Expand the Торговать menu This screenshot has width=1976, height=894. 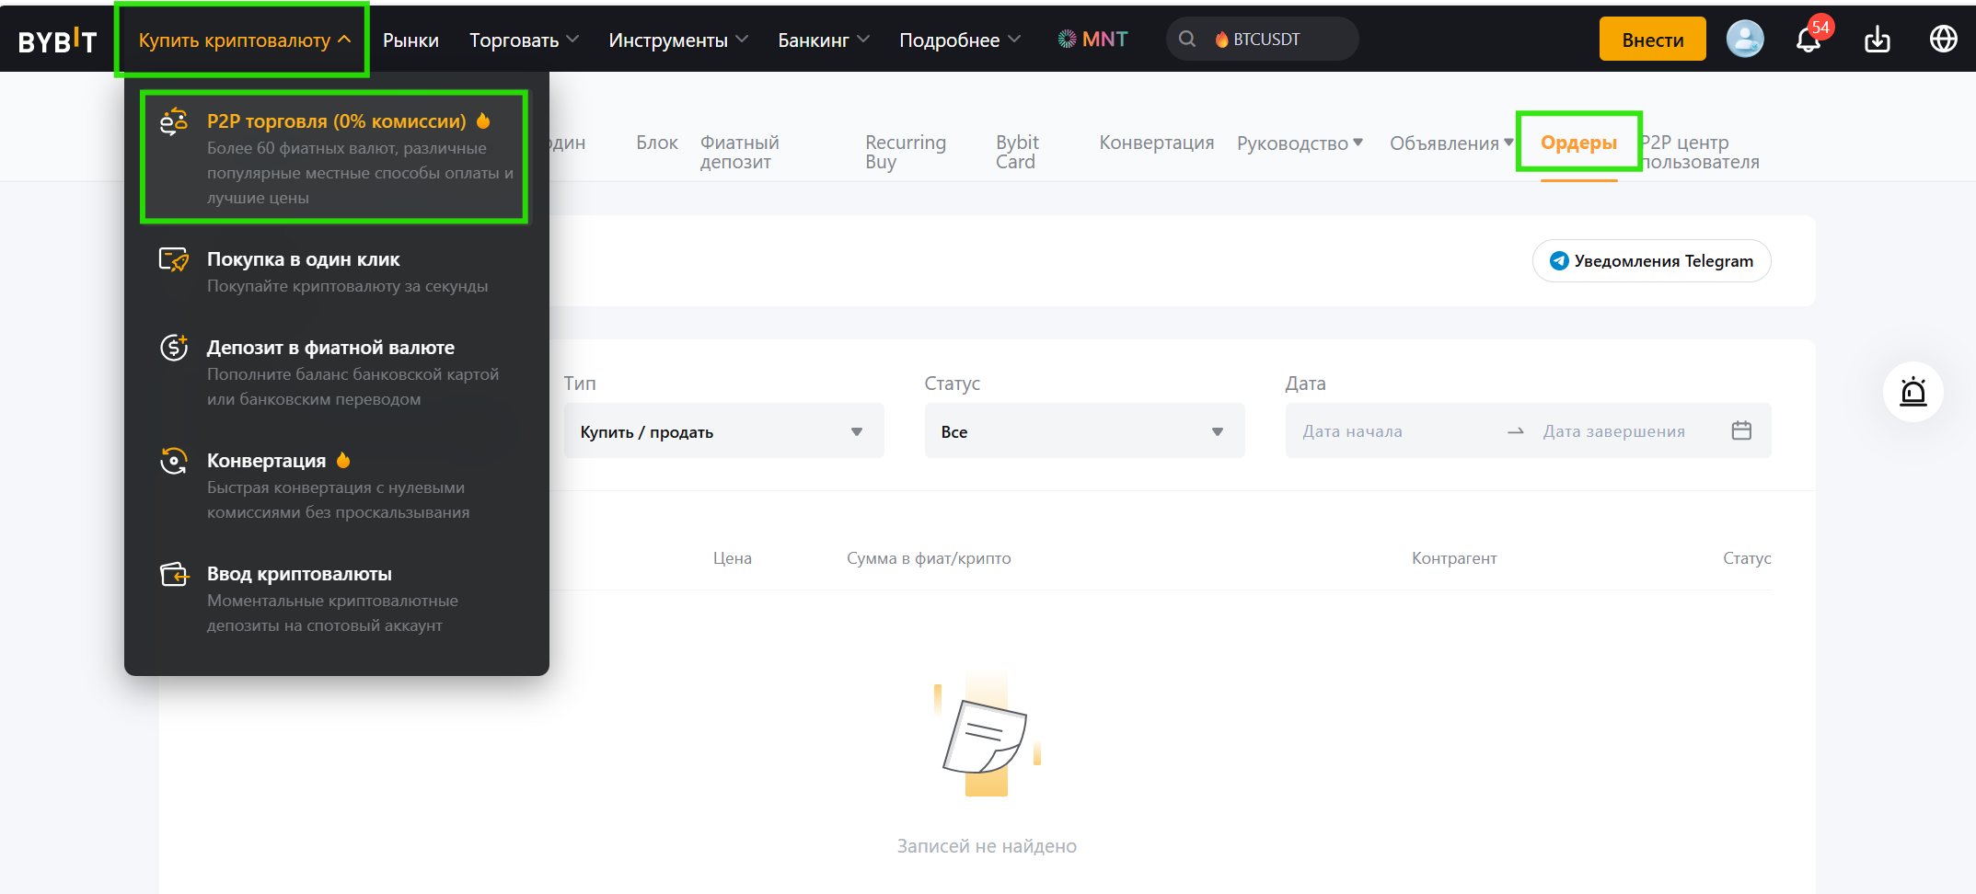523,40
